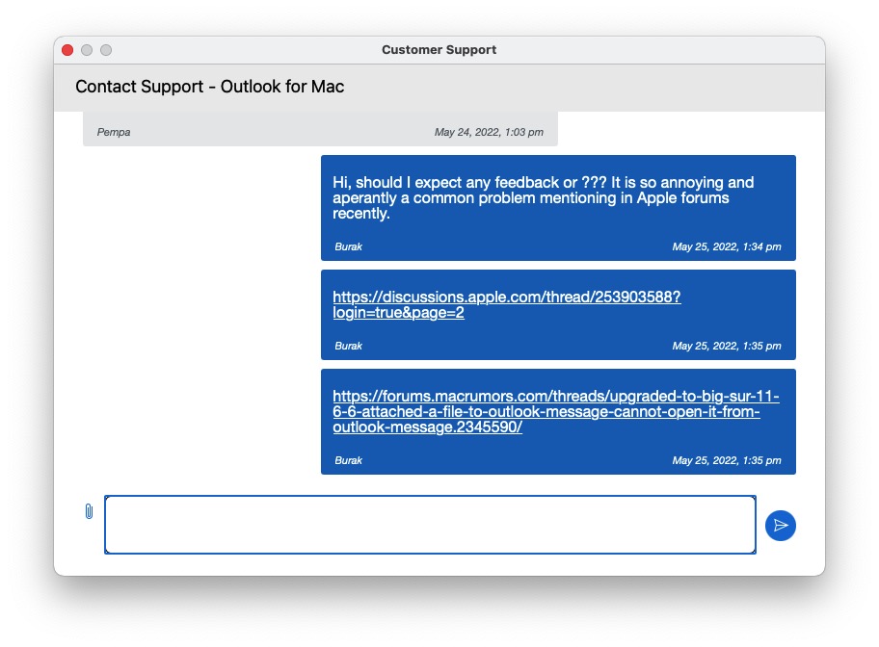This screenshot has width=879, height=647.
Task: Click 1:35 pm timestamp under Apple discussions link
Action: coord(727,346)
